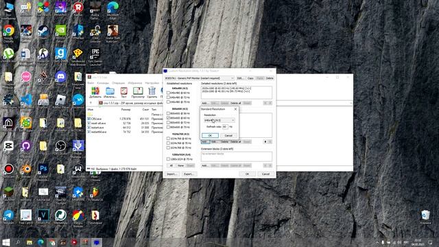The image size is (439, 247).
Task: Click OK in Standard Resolution dialog
Action: (210, 135)
